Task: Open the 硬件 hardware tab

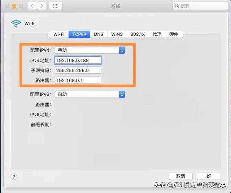Action: coord(174,34)
